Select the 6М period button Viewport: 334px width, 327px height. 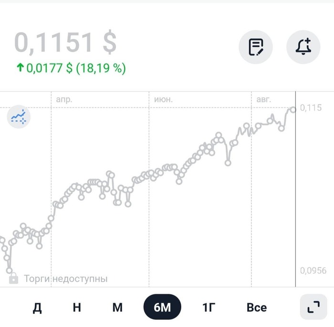point(162,307)
